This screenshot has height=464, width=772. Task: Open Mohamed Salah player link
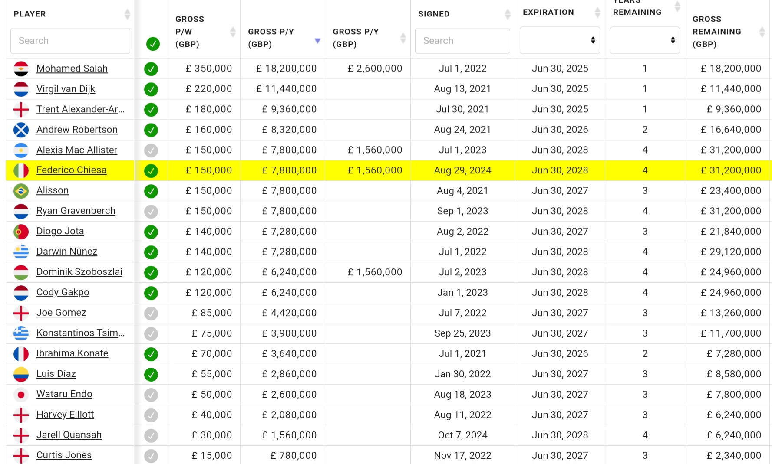point(72,69)
